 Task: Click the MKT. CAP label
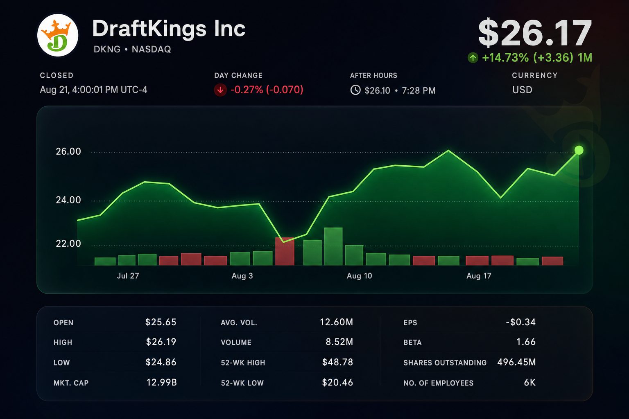[71, 383]
